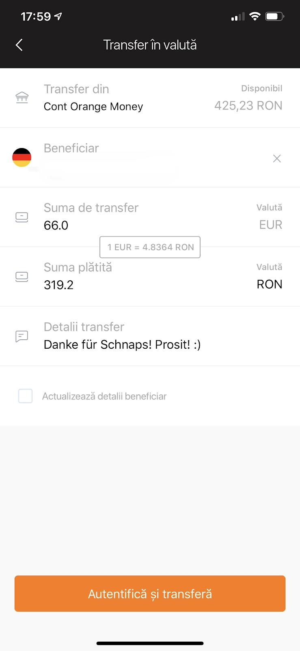Tap the card icon beside Suma de transfer

click(22, 217)
